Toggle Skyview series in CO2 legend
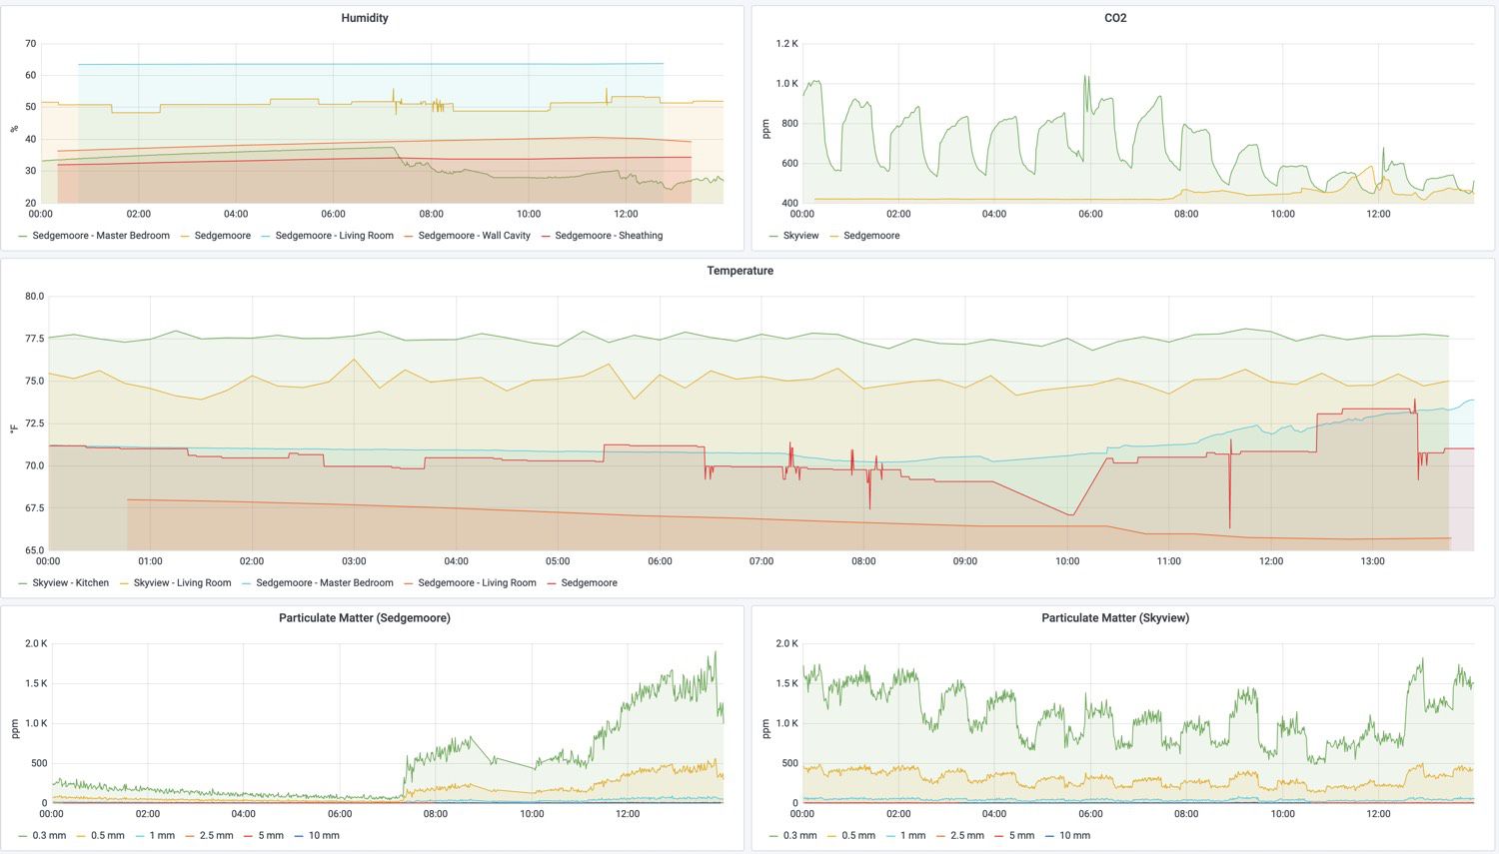 click(800, 236)
